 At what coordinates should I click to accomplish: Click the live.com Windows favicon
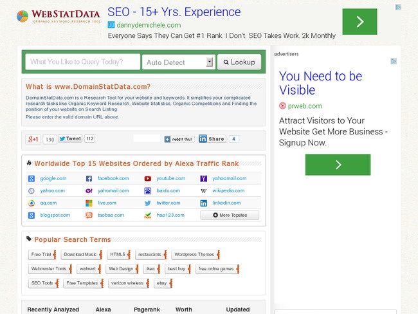[x=89, y=203]
